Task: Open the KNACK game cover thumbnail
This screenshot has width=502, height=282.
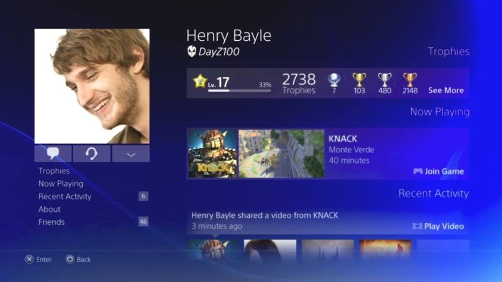Action: (213, 154)
